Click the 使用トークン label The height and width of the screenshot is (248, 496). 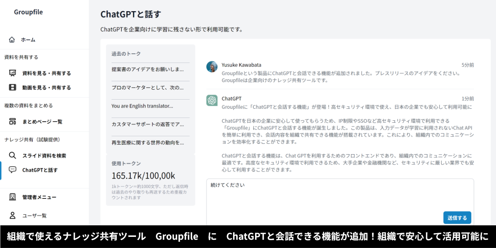tap(126, 163)
